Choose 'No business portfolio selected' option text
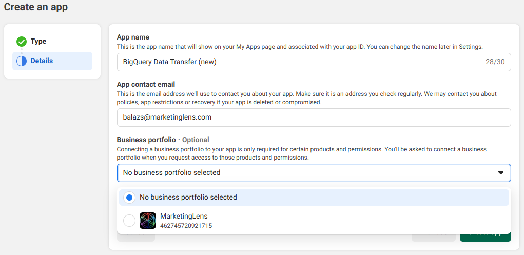This screenshot has width=524, height=255. pyautogui.click(x=188, y=198)
